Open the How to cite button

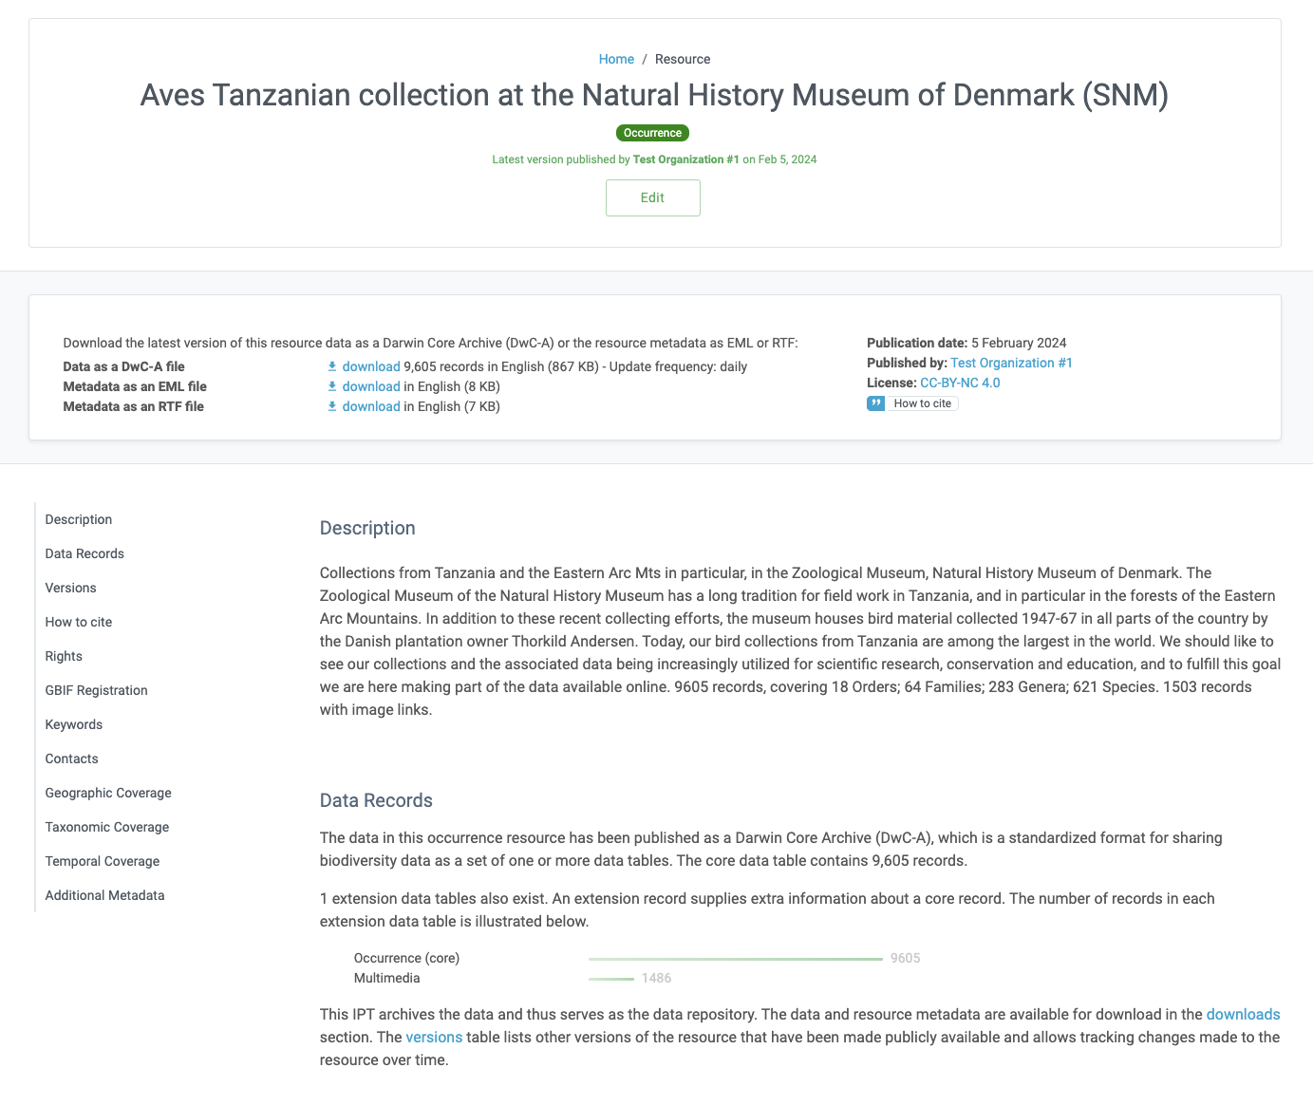click(x=922, y=403)
